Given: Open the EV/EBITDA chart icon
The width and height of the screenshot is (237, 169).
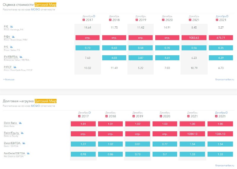Looking at the screenshot, I should (21, 57).
